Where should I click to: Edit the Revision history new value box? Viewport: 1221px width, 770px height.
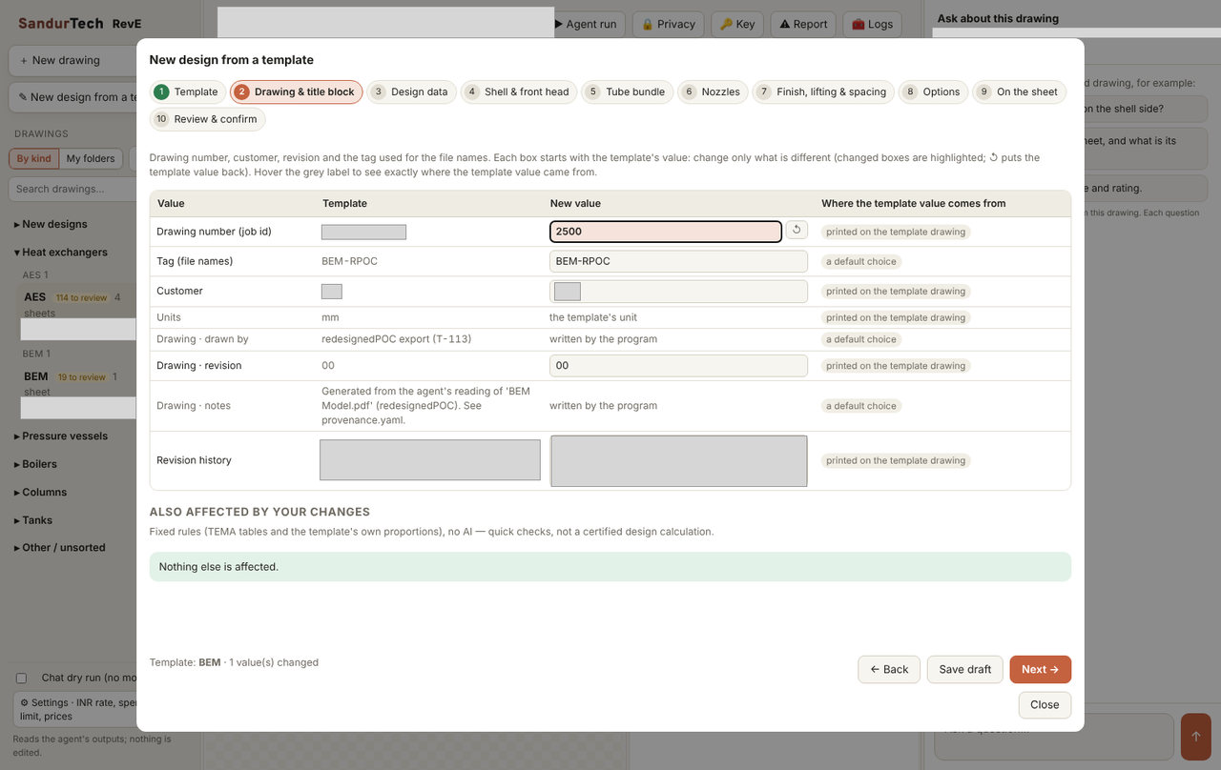click(679, 461)
